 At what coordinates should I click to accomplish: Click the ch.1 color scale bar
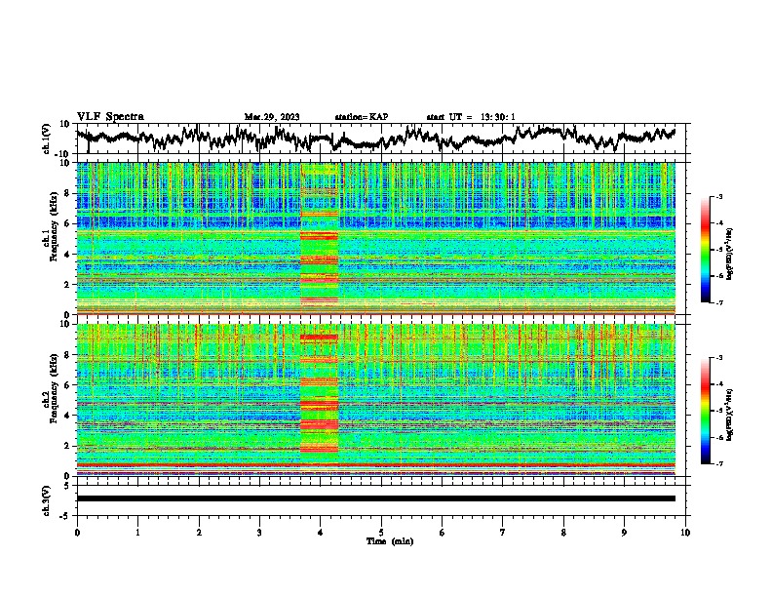(705, 250)
